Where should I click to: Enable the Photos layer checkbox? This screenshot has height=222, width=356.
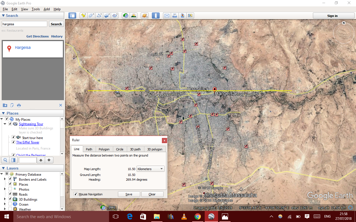coord(10,189)
